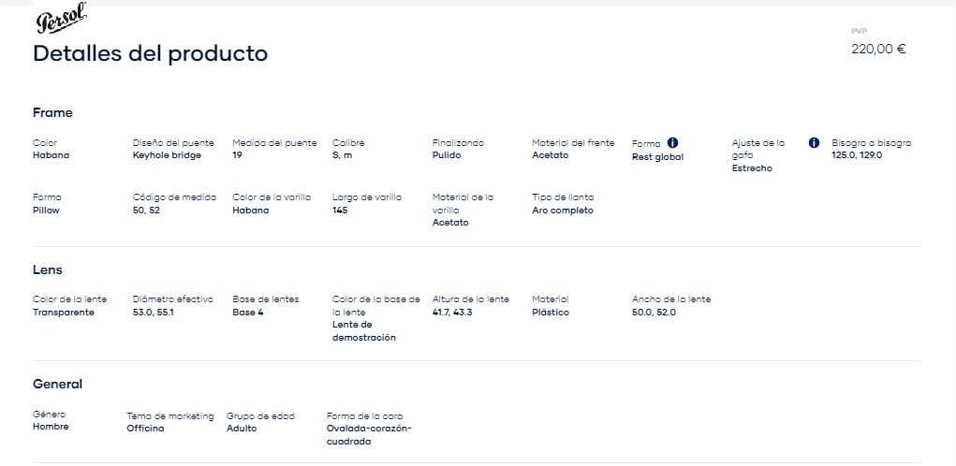This screenshot has width=956, height=466.
Task: Click the Lens section title
Action: click(x=48, y=269)
